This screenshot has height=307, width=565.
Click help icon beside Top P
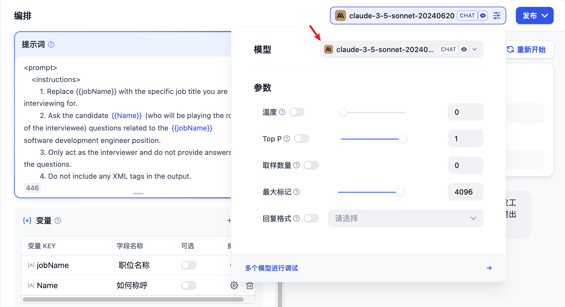[x=287, y=139]
